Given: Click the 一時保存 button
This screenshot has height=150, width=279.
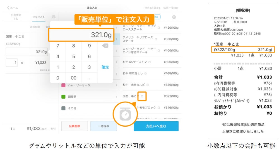Looking at the screenshot, I should (104, 126).
